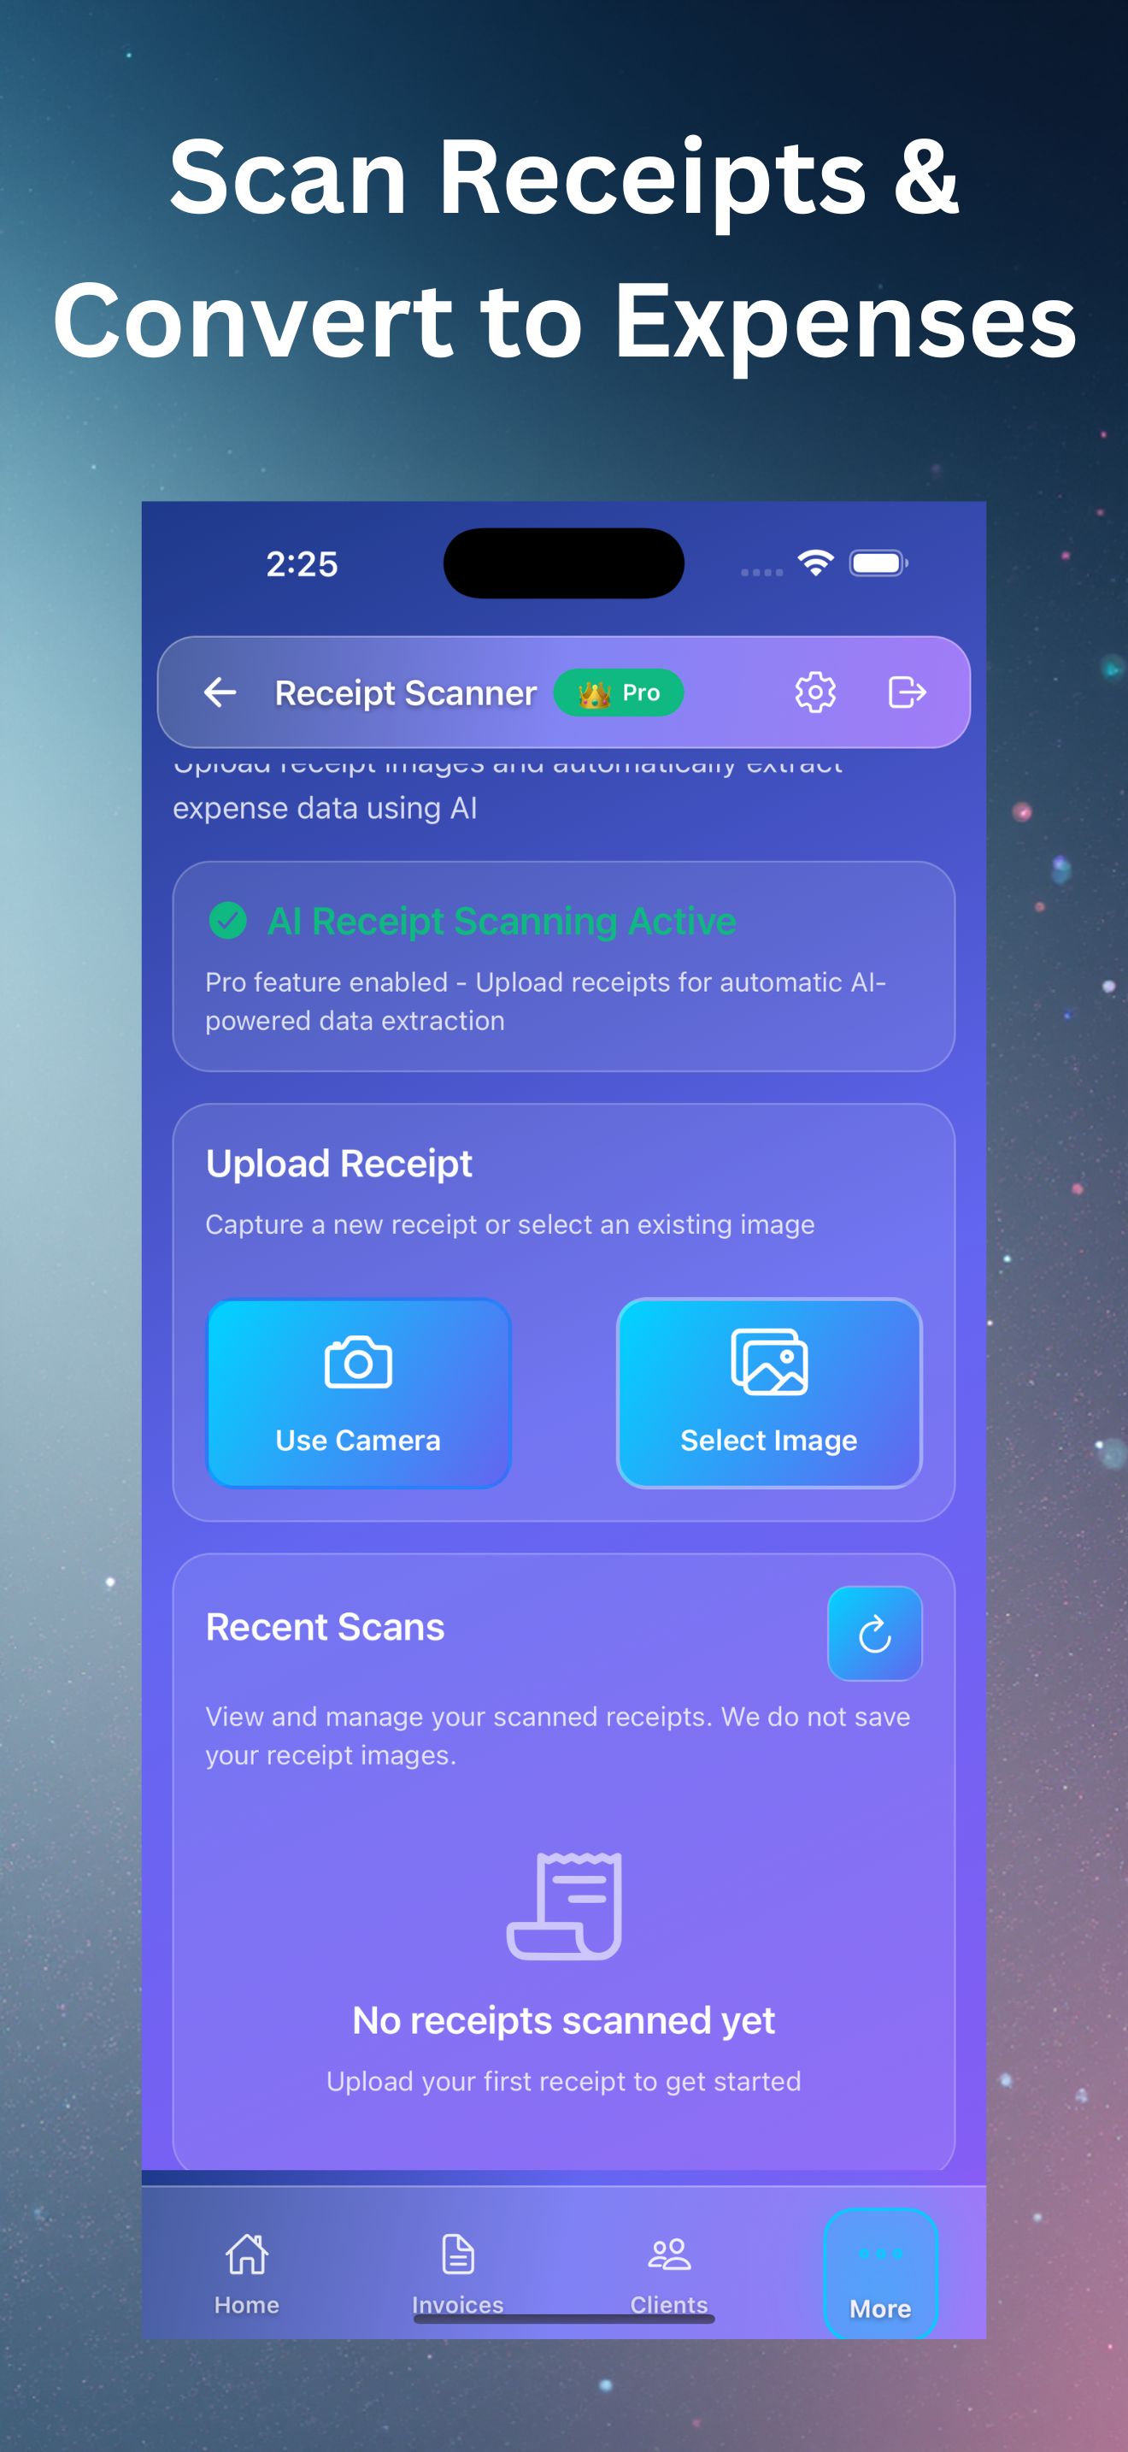The height and width of the screenshot is (2452, 1128).
Task: Click the image gallery icon
Action: [x=768, y=1361]
